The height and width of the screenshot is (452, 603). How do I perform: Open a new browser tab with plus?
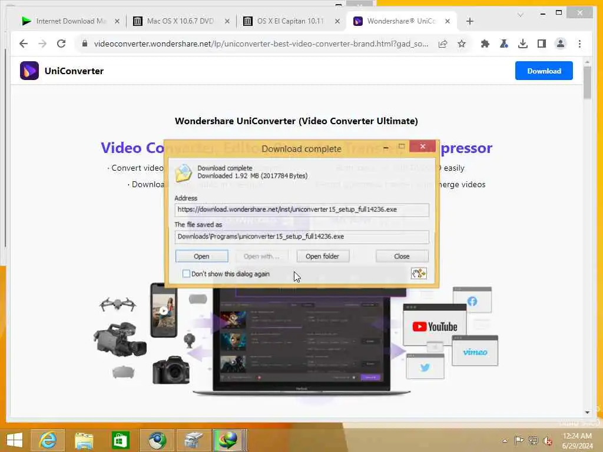[x=469, y=21]
